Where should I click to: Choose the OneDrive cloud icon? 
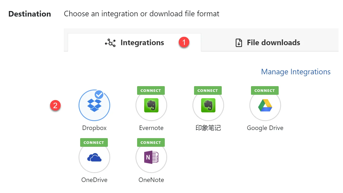click(94, 158)
